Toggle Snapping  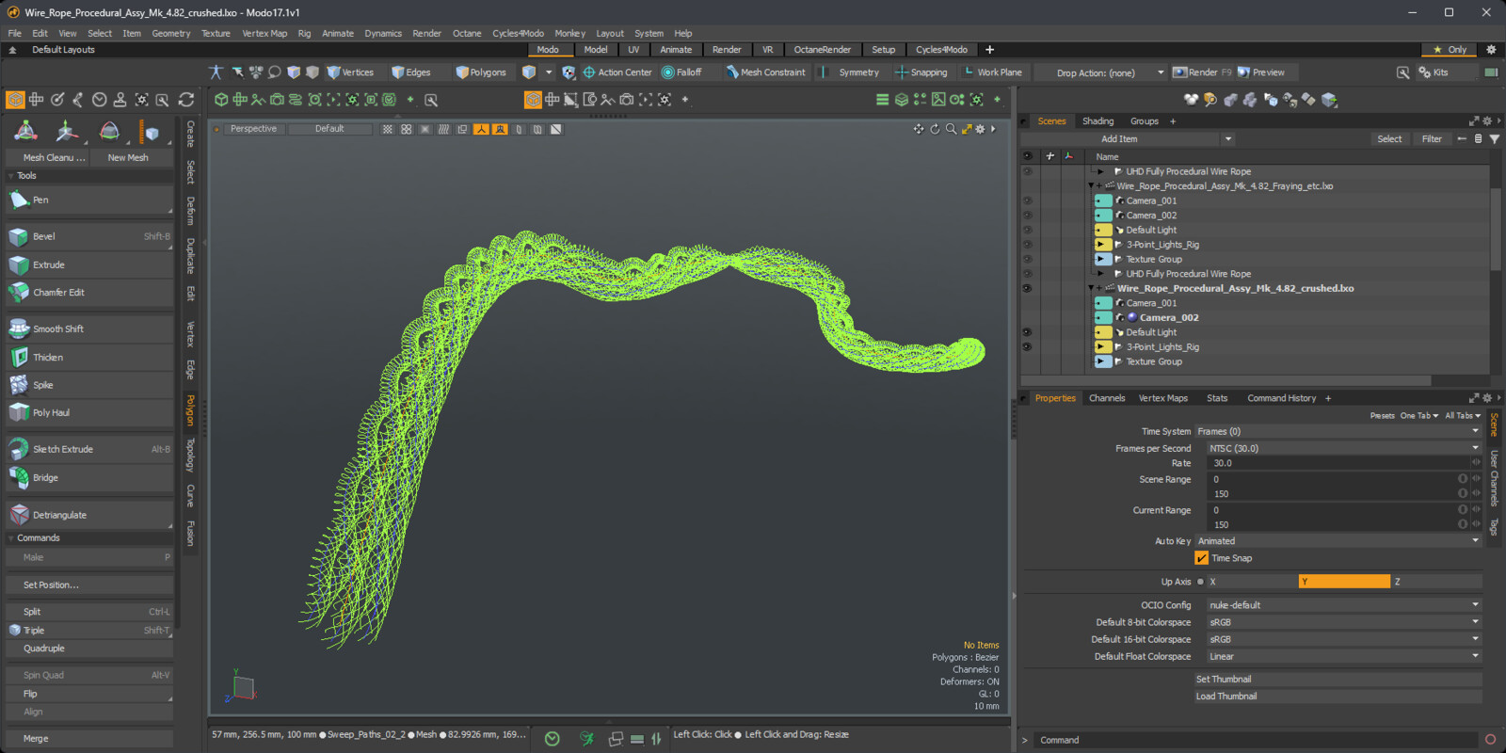tap(921, 72)
